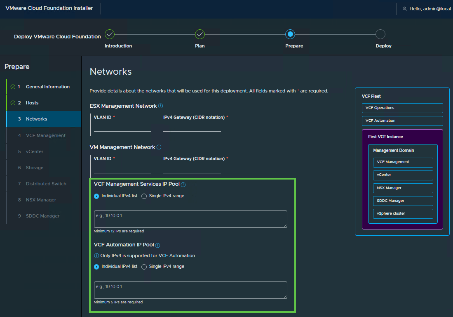
Task: Select Individual IPv4 list for Management Services pool
Action: pyautogui.click(x=96, y=196)
